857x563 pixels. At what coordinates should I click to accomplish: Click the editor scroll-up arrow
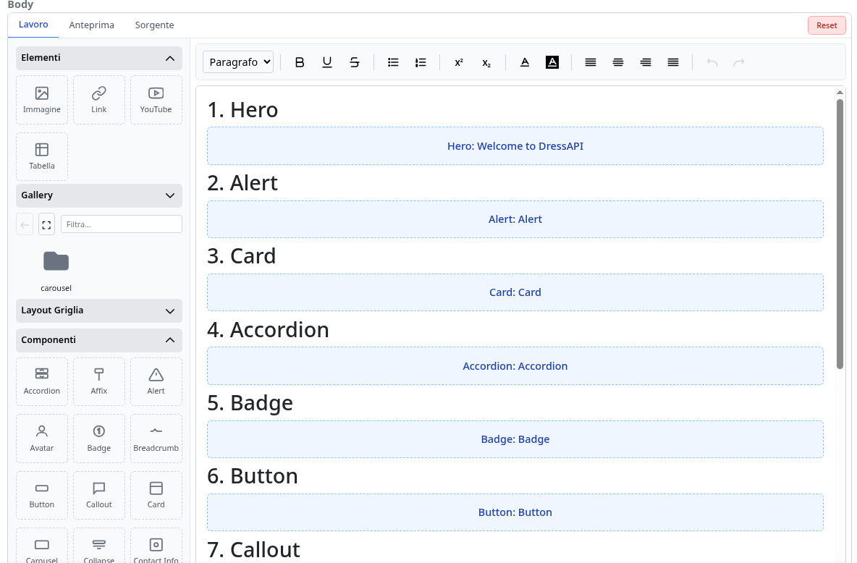tap(840, 93)
